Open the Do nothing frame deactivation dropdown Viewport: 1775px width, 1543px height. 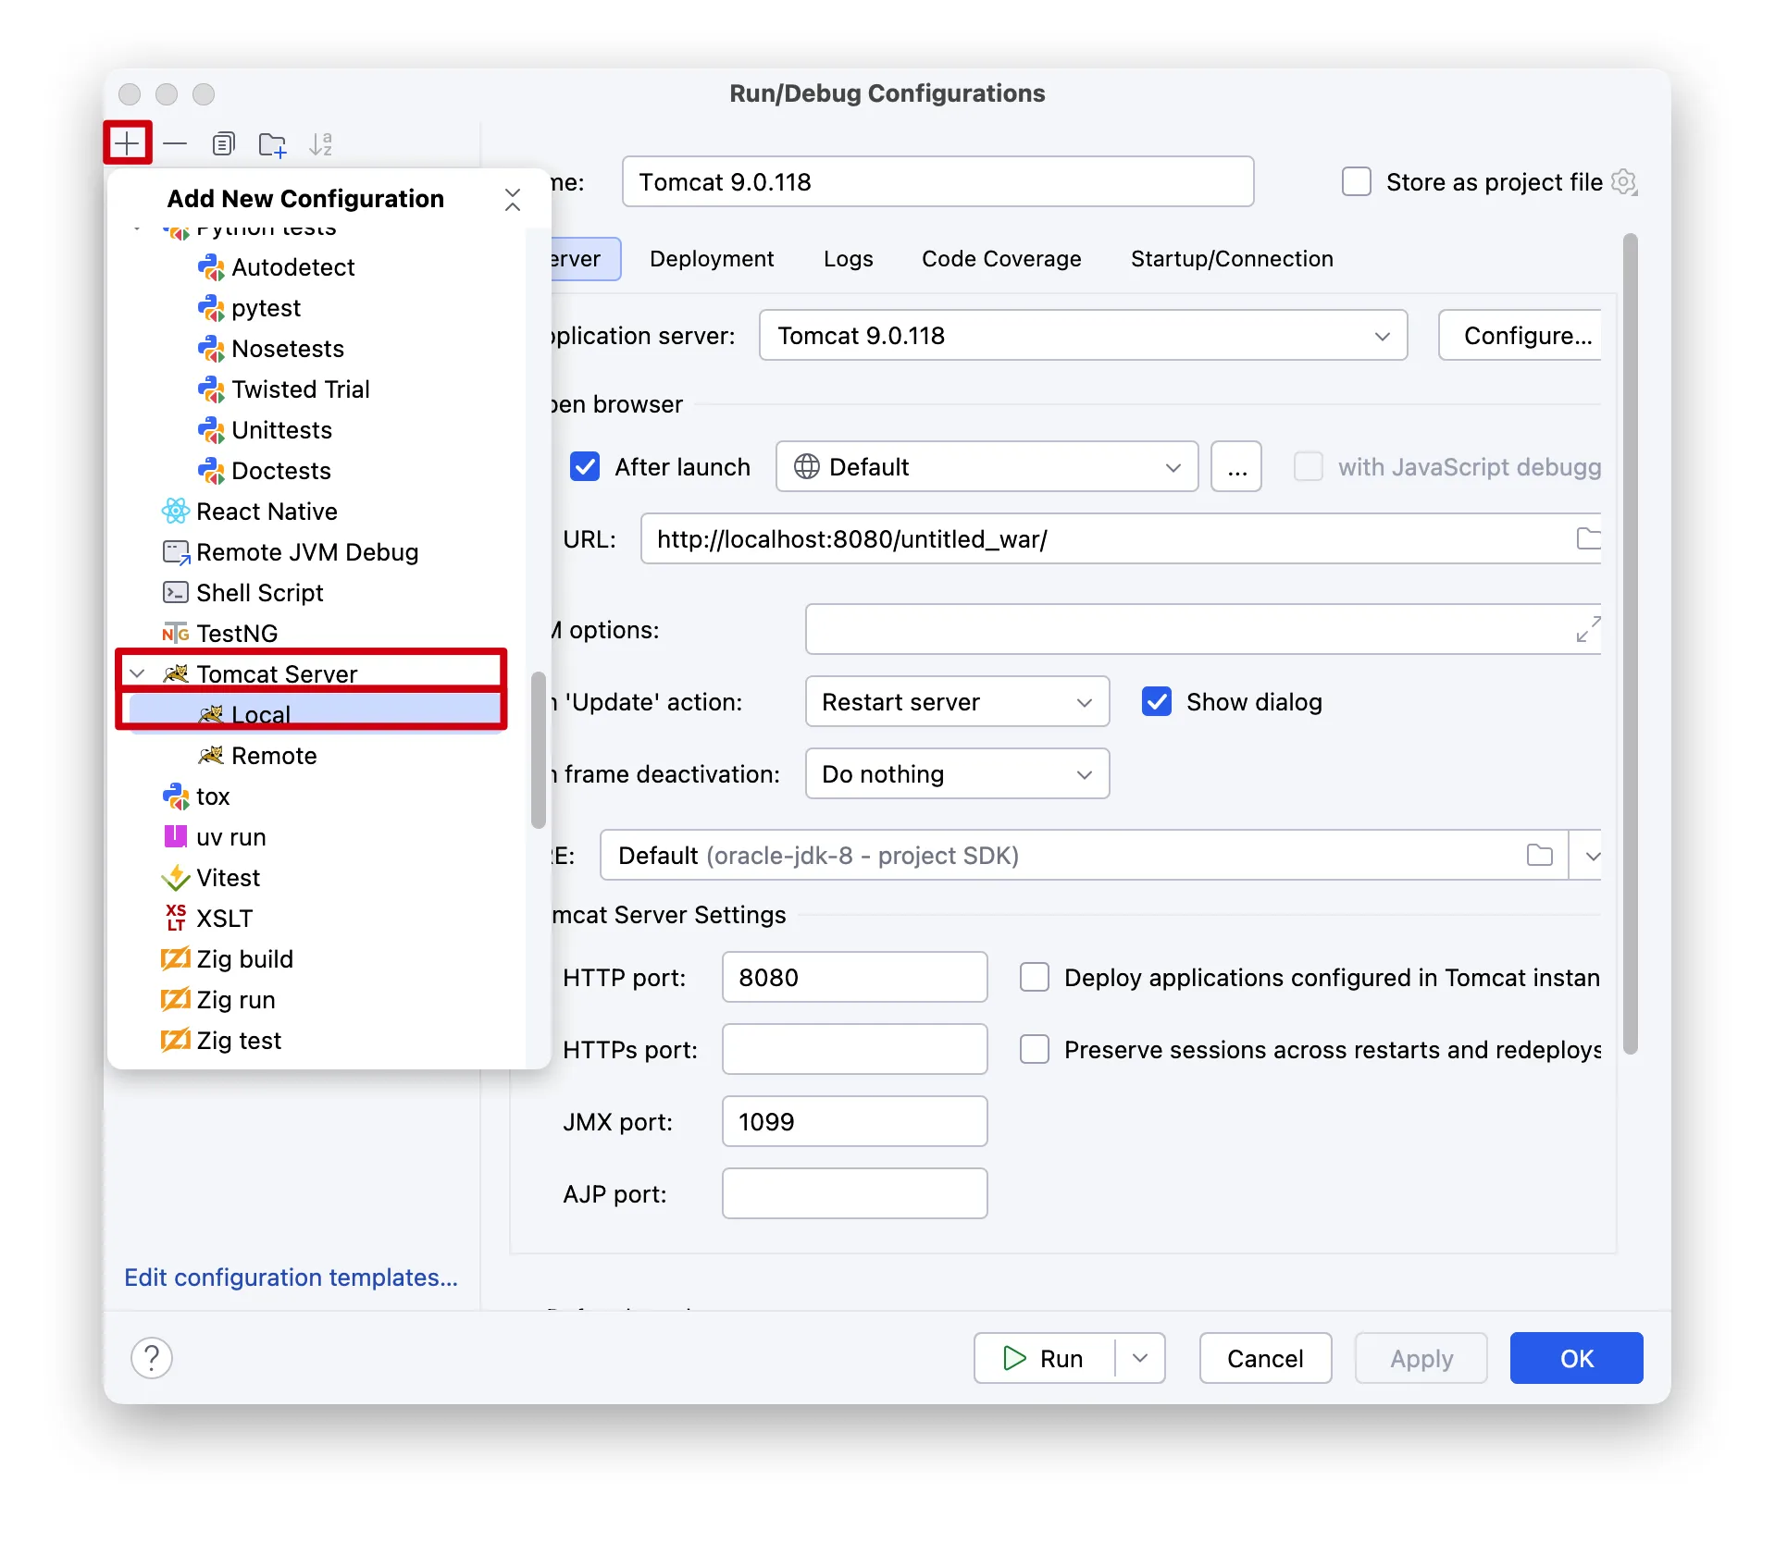point(958,773)
